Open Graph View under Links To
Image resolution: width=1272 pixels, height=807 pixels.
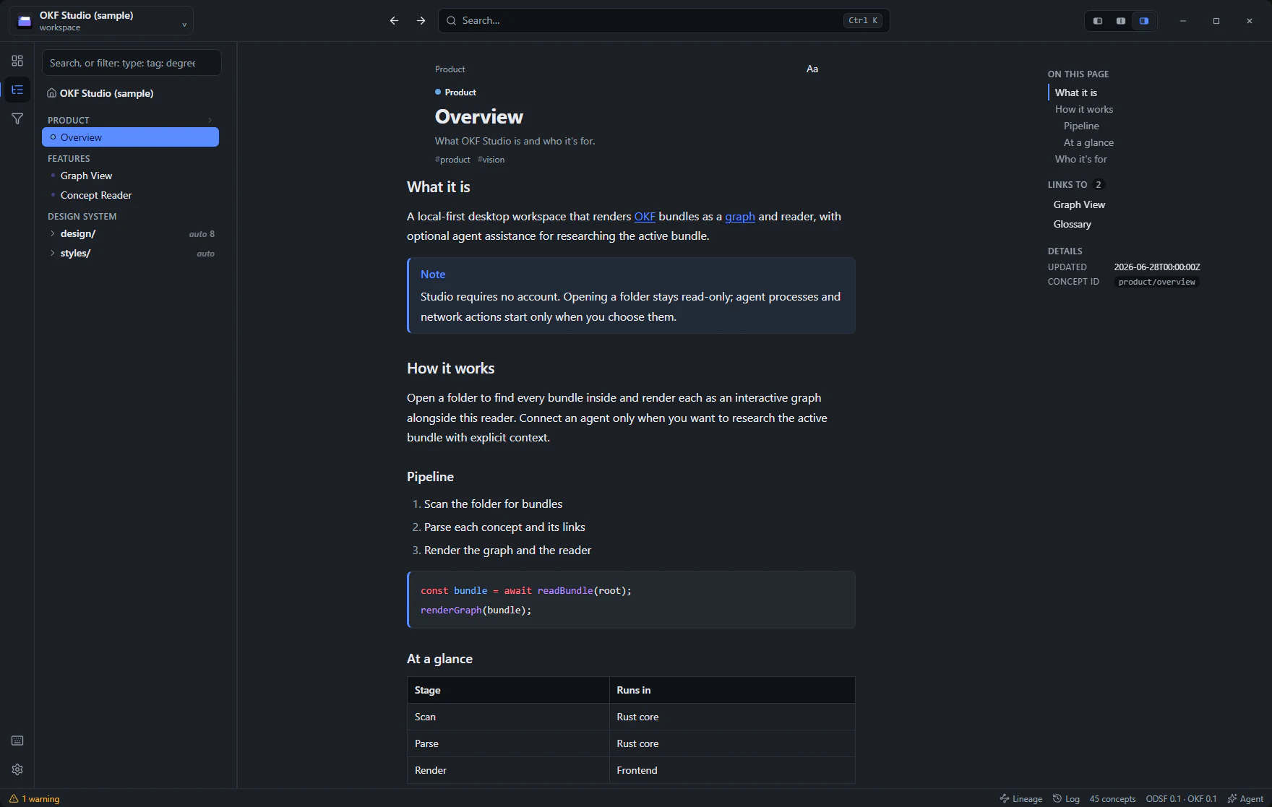1079,204
